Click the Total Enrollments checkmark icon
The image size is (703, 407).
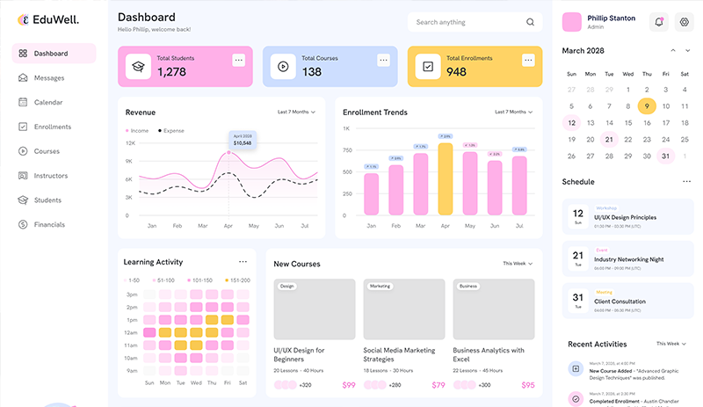click(428, 66)
